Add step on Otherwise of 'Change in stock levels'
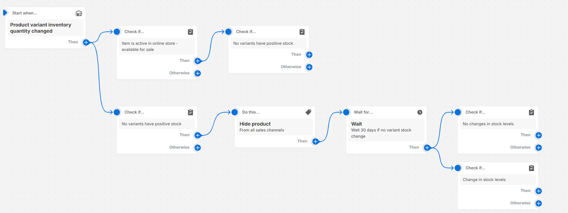The height and width of the screenshot is (213, 568). (x=539, y=203)
